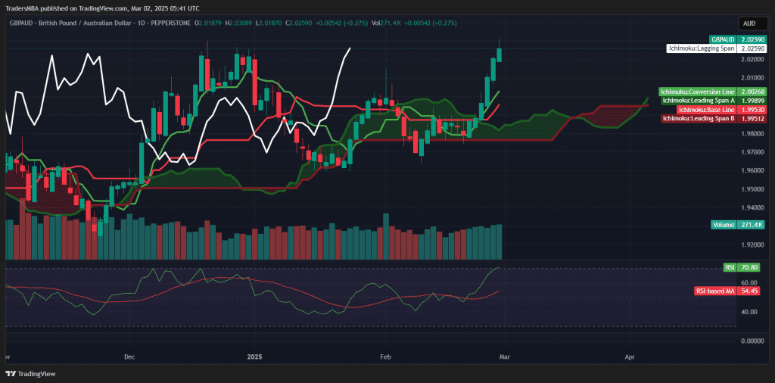
Task: Select the green GBPAUD price label
Action: click(x=722, y=39)
